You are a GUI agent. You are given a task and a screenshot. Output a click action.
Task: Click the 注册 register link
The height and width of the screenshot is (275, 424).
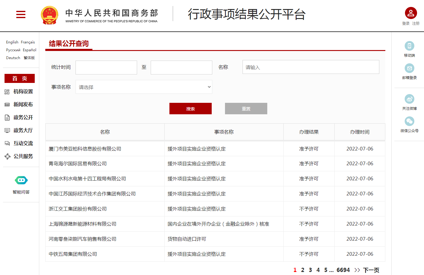pyautogui.click(x=416, y=24)
